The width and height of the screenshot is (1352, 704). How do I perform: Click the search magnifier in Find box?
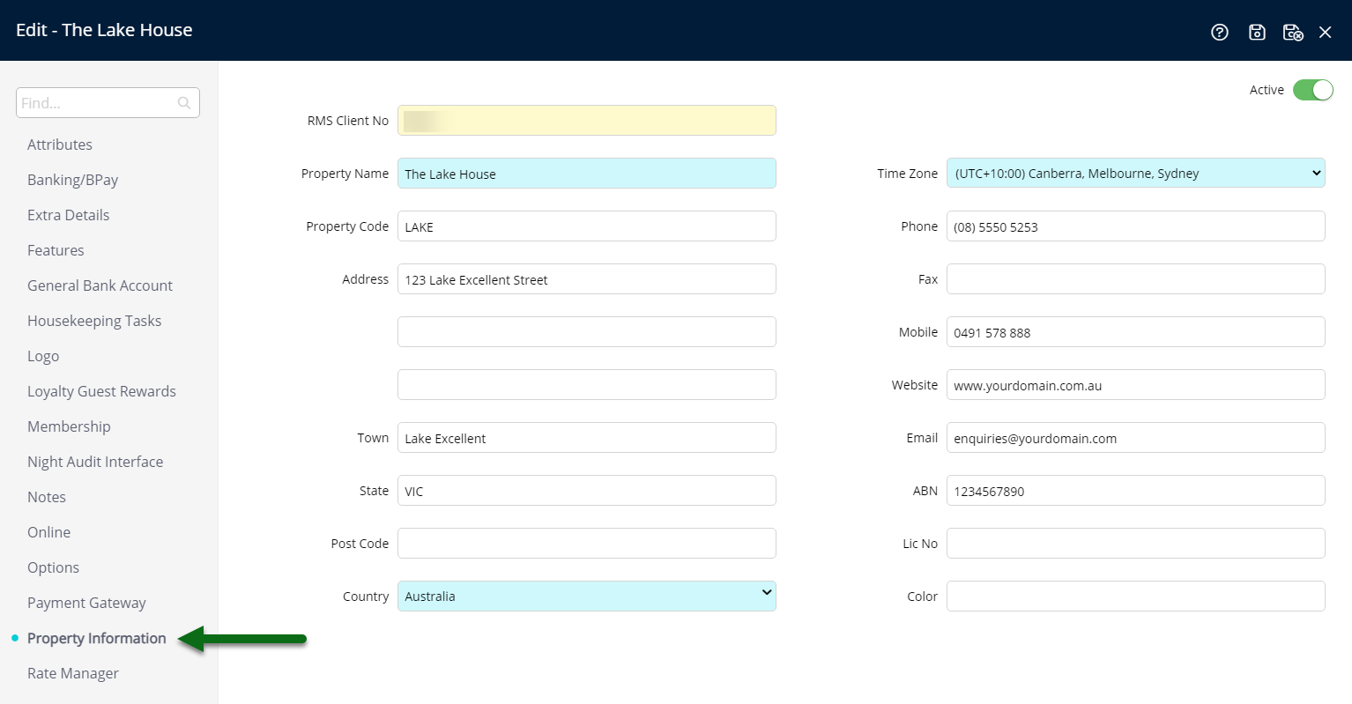coord(183,103)
